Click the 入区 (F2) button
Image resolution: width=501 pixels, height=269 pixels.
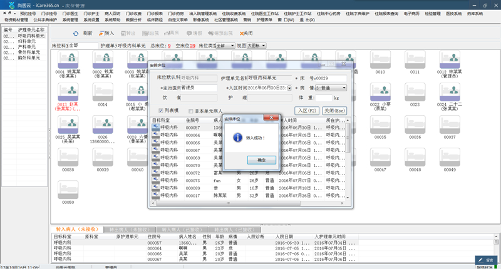(307, 111)
